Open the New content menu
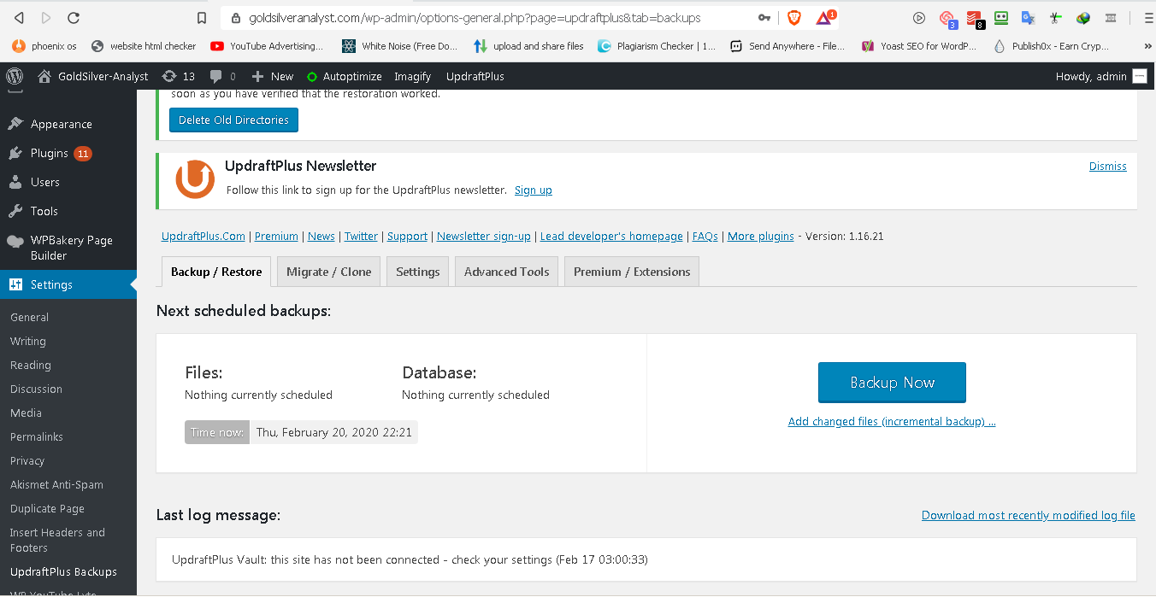 click(x=273, y=76)
